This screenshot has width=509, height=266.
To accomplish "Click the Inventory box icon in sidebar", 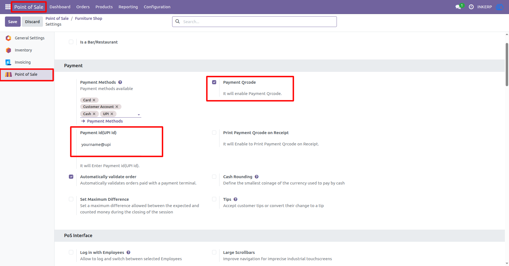I will tap(9, 50).
